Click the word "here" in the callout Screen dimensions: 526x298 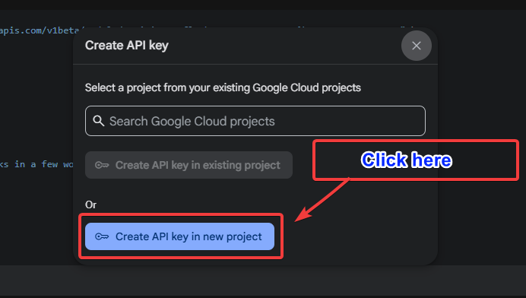(432, 160)
